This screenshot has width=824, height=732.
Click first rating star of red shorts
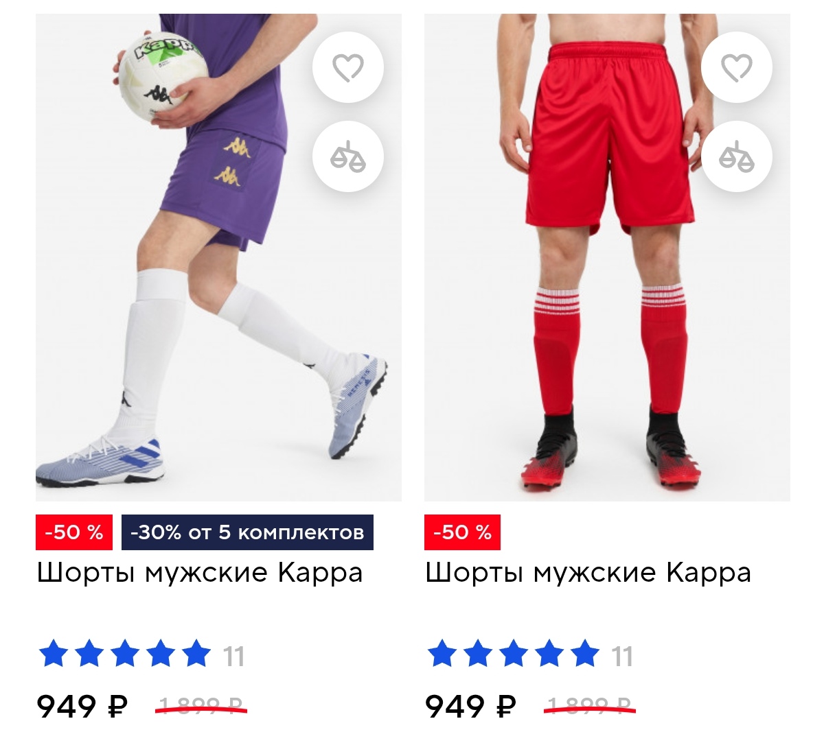coord(442,654)
